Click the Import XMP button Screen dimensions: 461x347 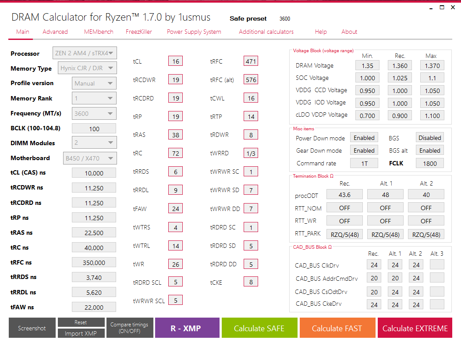81,333
